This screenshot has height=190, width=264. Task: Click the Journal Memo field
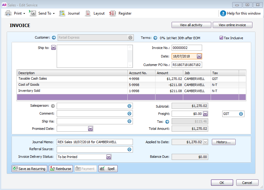95,142
